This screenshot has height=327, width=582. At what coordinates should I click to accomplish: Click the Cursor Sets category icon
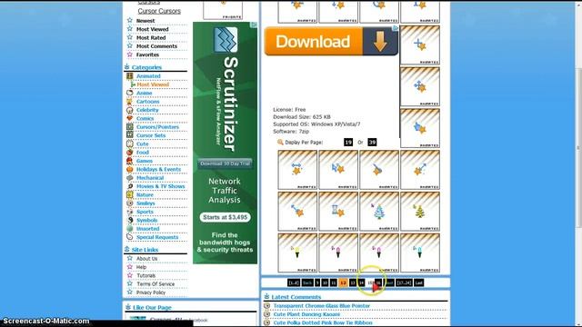129,135
